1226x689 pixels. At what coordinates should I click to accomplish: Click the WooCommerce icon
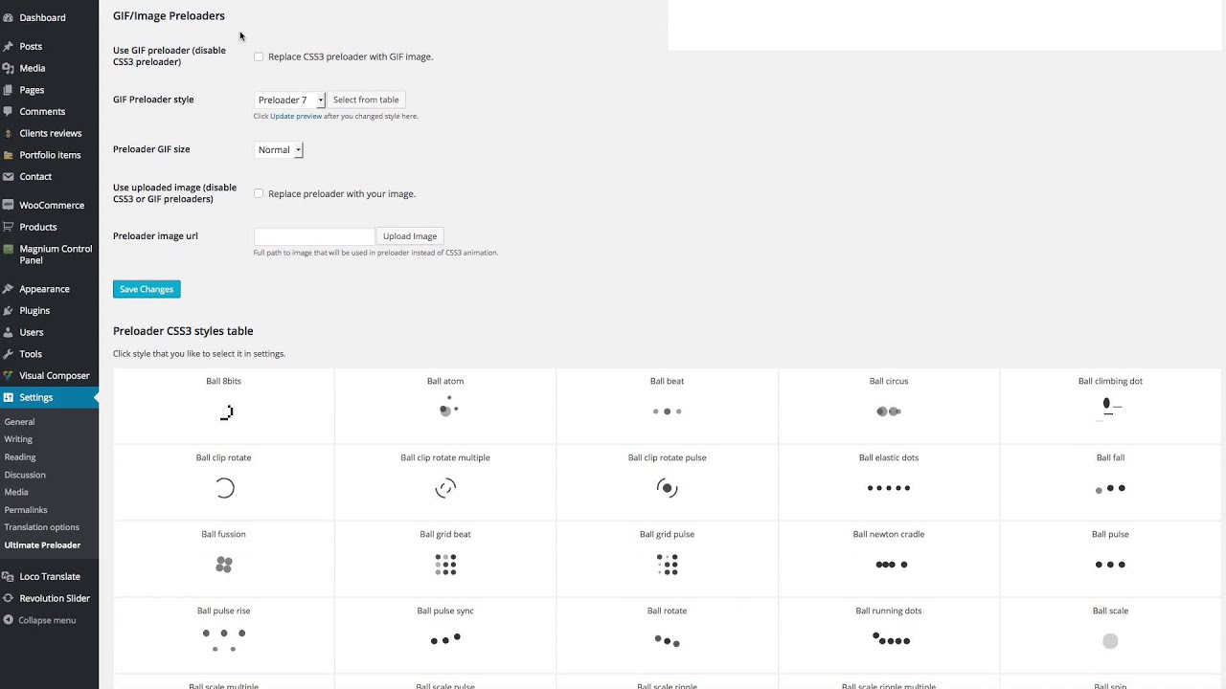[x=8, y=205]
